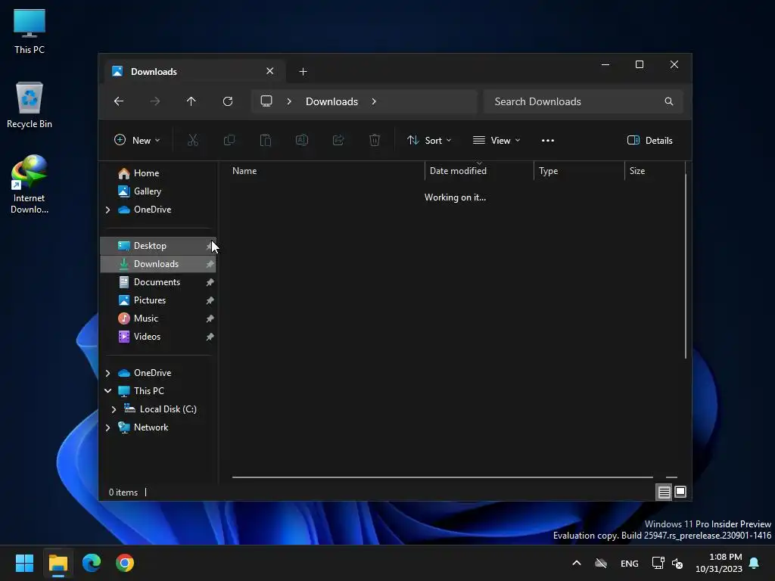Open the New dropdown menu
The height and width of the screenshot is (581, 775).
(137, 140)
